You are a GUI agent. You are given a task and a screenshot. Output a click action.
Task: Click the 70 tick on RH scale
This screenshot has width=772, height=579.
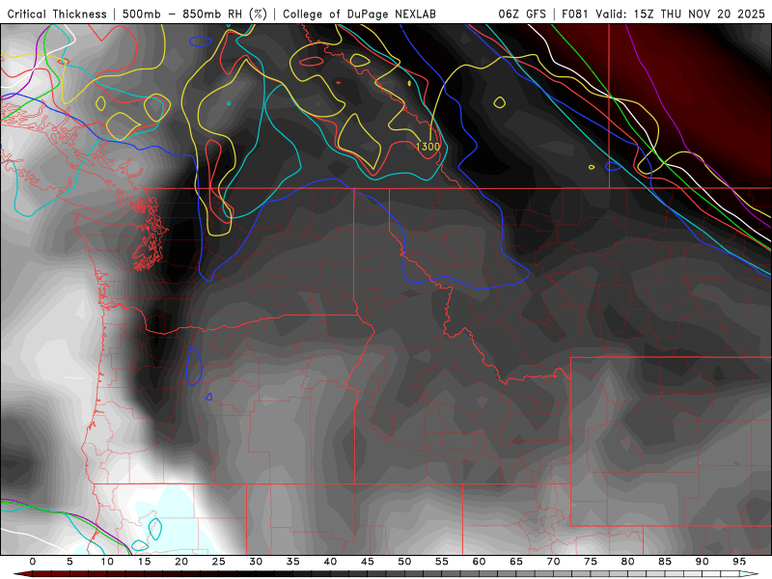point(553,562)
